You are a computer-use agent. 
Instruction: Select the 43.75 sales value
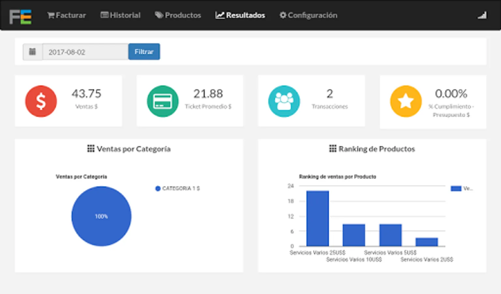(x=86, y=94)
